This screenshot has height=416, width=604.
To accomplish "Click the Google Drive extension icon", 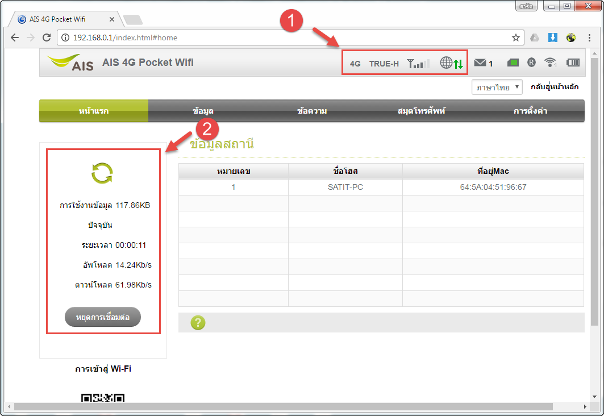I will pos(535,38).
